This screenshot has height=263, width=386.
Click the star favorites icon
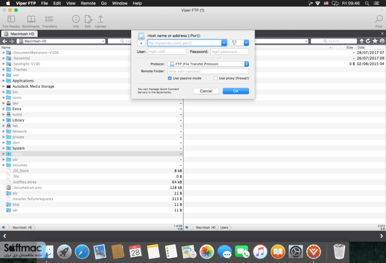coord(375,41)
